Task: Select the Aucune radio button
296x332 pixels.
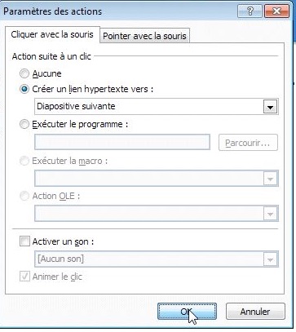Action: [24, 73]
